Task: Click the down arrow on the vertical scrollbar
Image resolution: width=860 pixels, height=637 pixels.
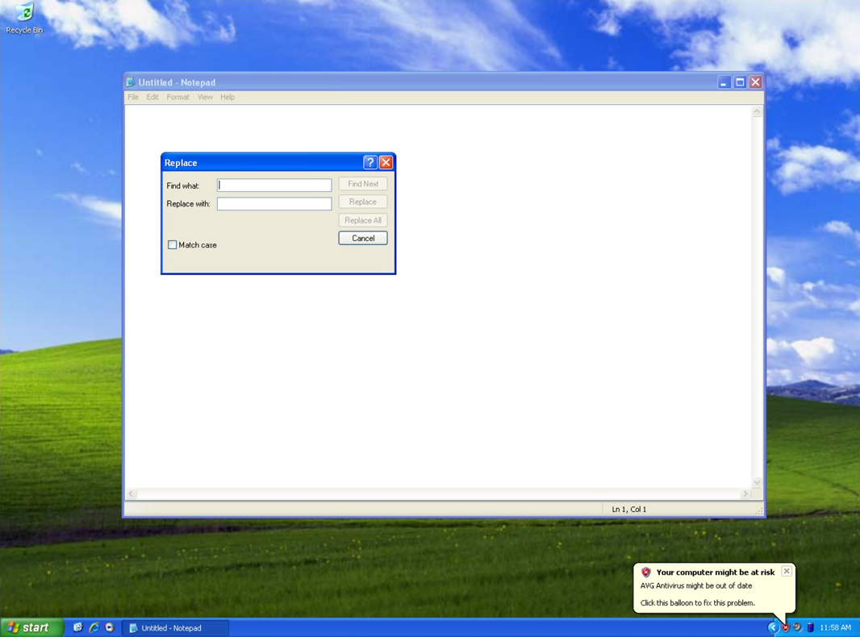Action: (x=757, y=481)
